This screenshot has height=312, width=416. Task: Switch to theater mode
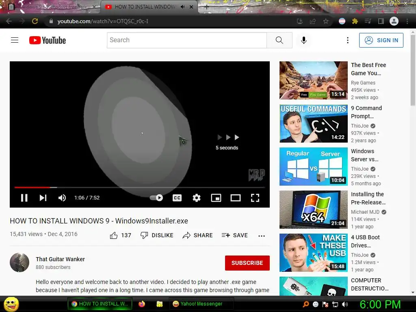[235, 198]
